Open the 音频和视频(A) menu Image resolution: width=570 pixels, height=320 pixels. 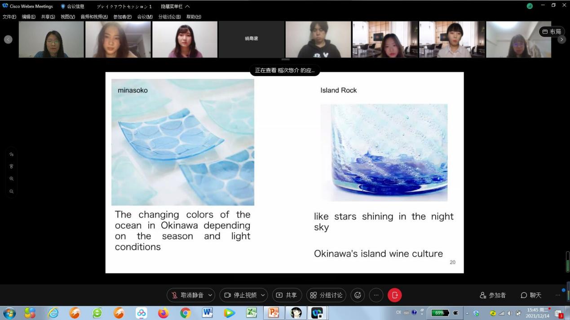94,17
